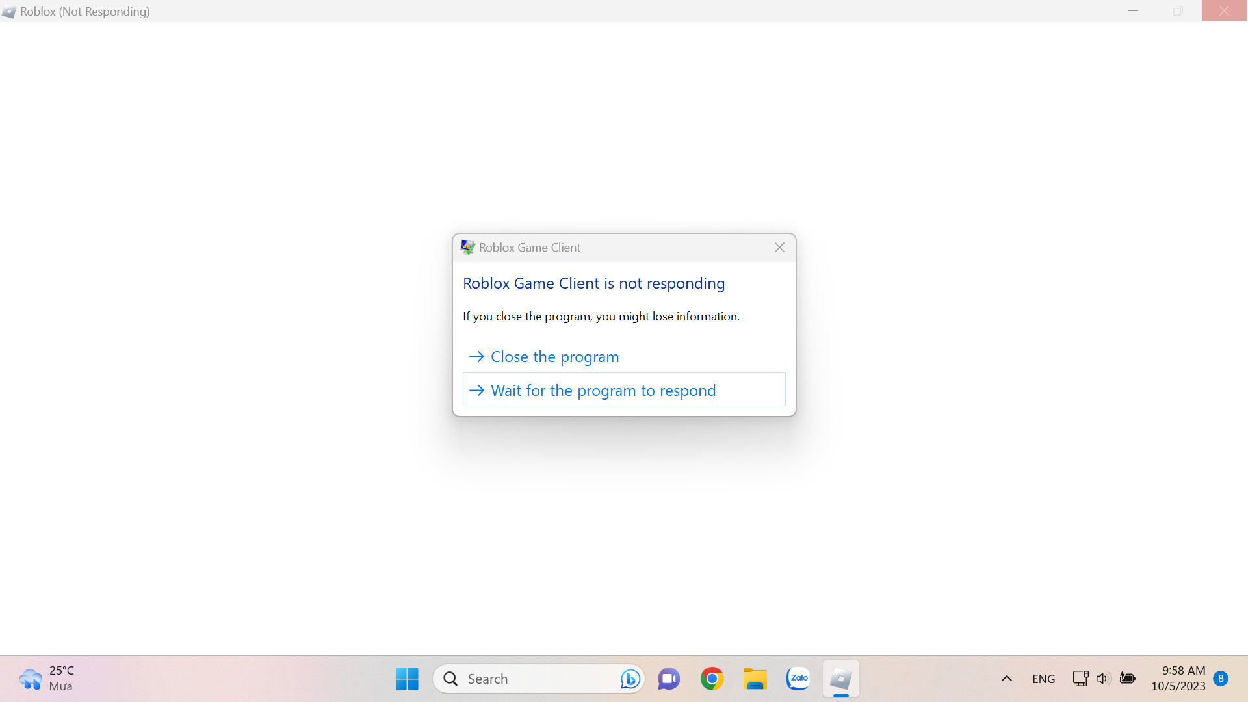The height and width of the screenshot is (702, 1248).
Task: Select the weather widget
Action: [47, 678]
